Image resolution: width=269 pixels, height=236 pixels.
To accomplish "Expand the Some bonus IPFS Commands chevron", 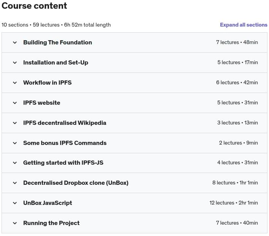I will click(x=15, y=143).
